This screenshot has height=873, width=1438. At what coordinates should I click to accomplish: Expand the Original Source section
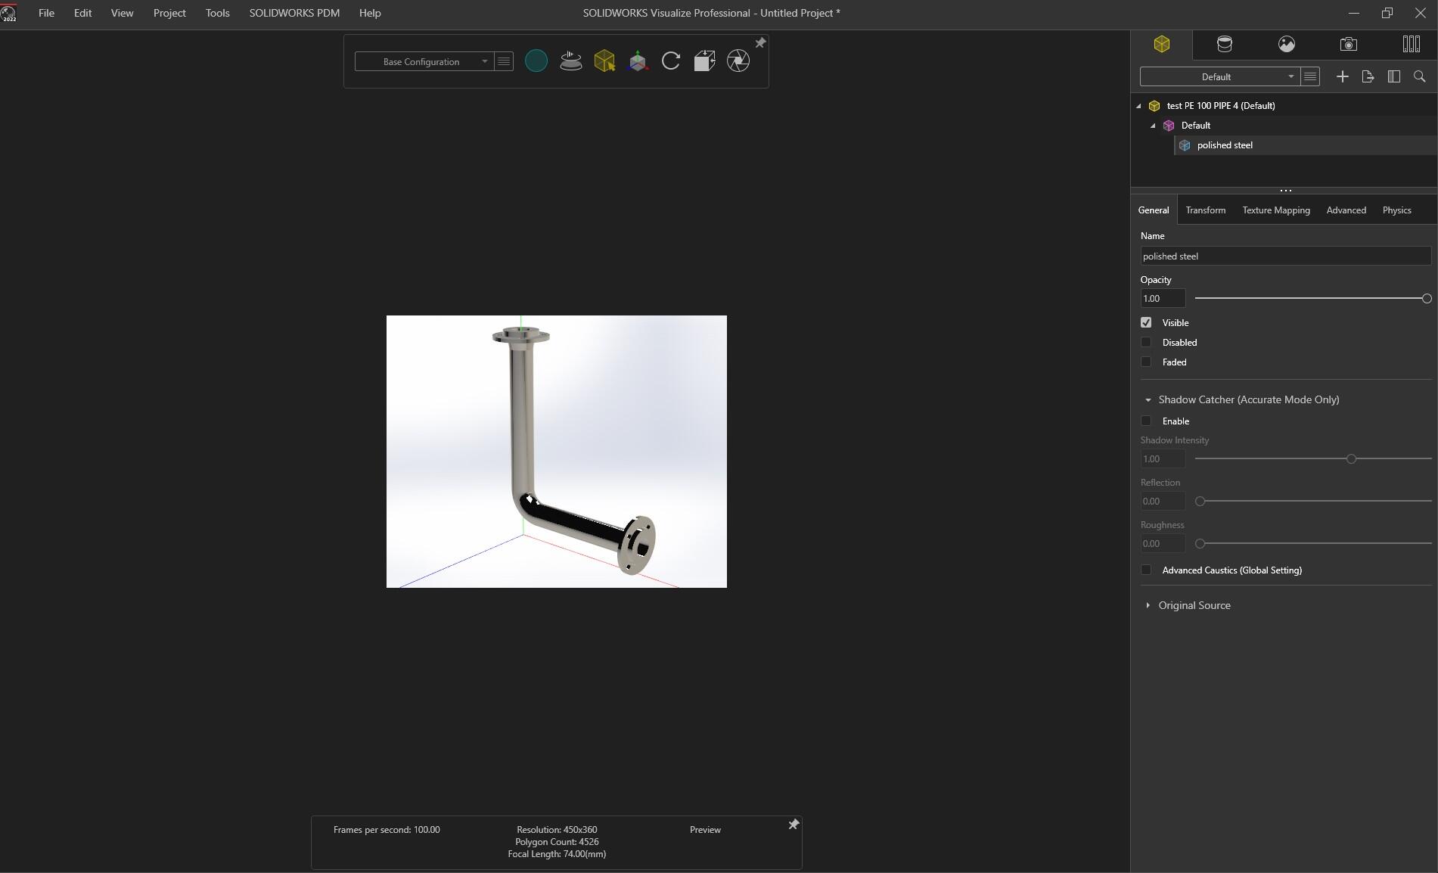coord(1148,605)
